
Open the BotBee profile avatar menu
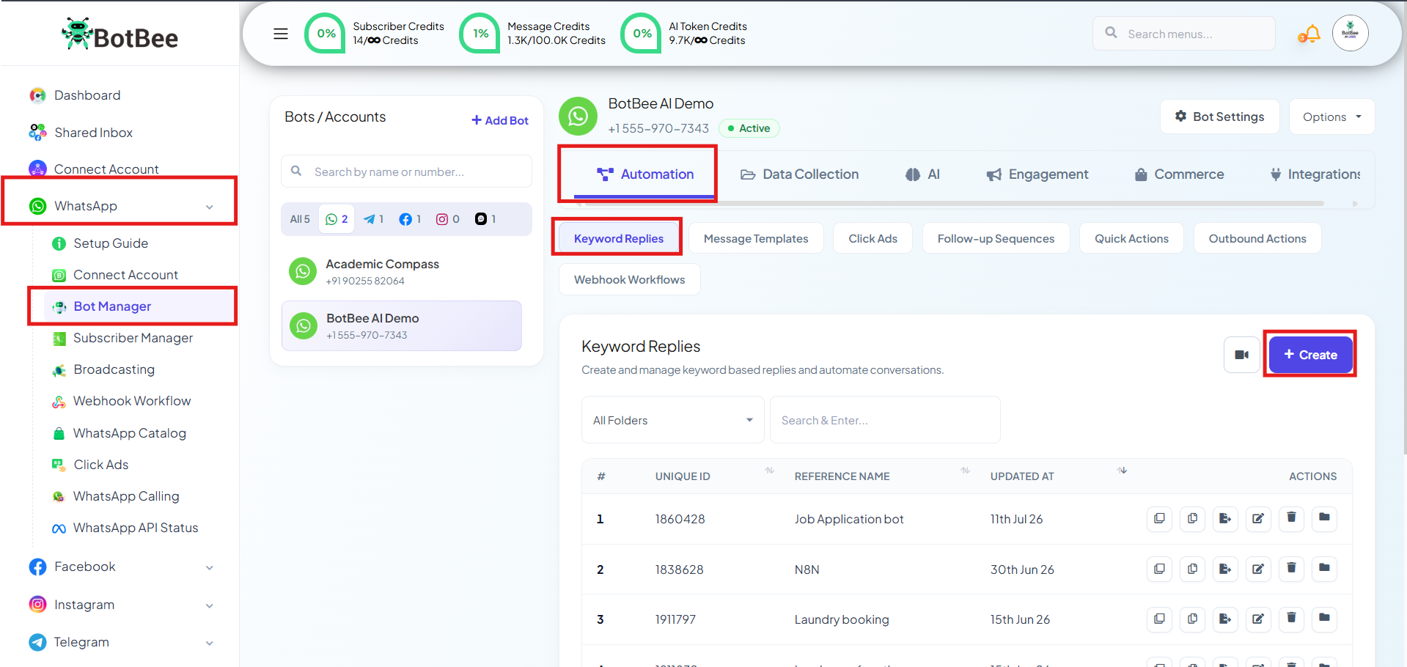click(1350, 33)
